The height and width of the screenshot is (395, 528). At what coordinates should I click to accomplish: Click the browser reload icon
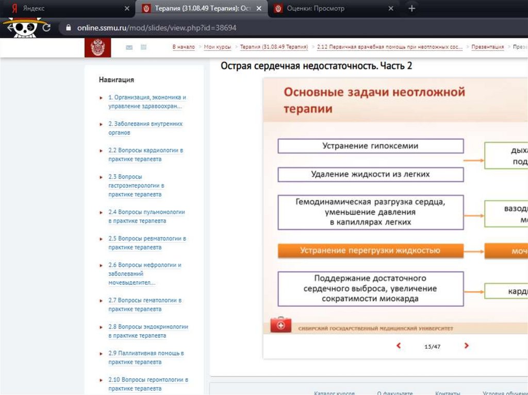click(46, 28)
